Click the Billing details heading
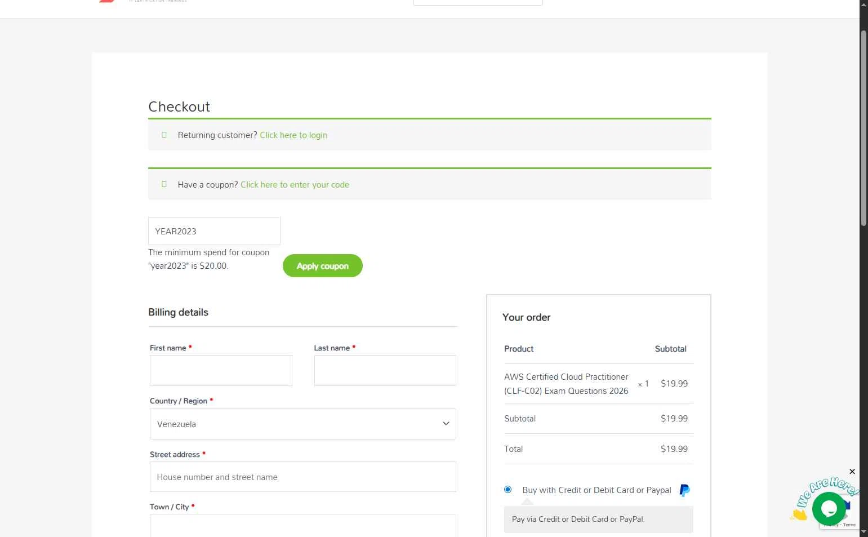Image resolution: width=868 pixels, height=537 pixels. coord(178,312)
